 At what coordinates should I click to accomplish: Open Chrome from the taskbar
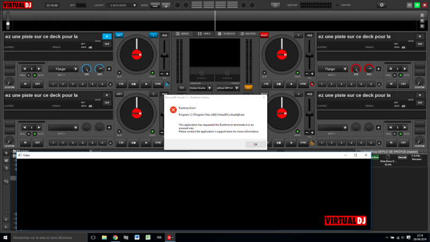115,238
